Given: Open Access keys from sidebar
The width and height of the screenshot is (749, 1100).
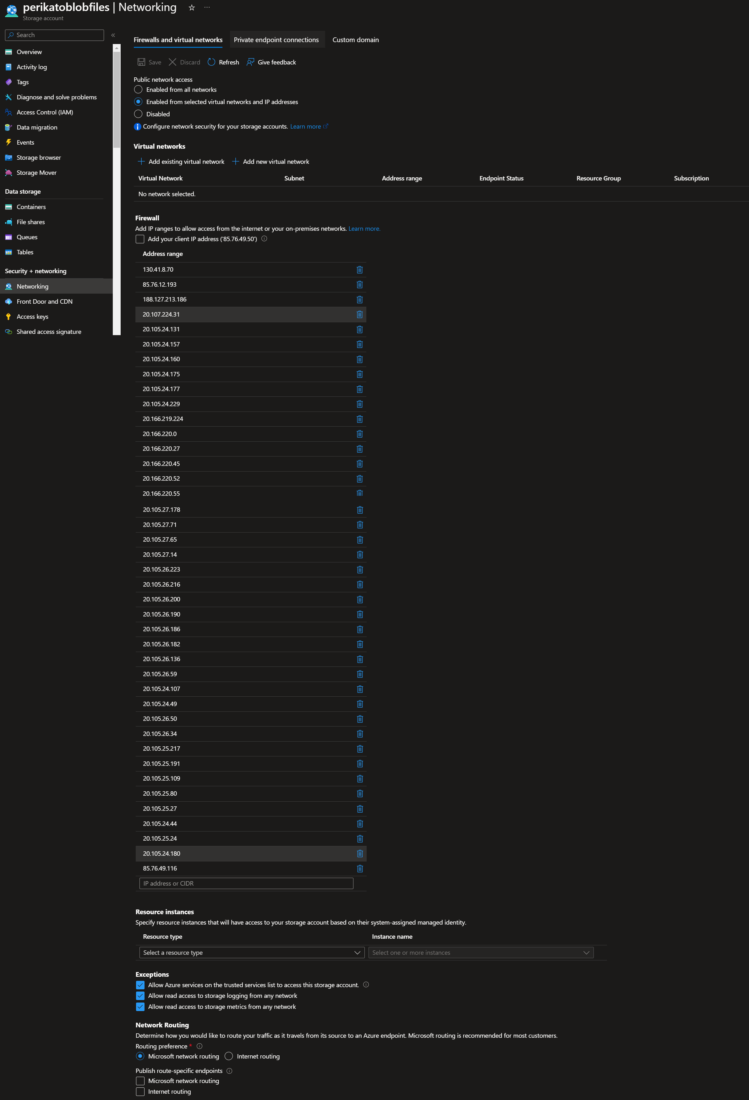Looking at the screenshot, I should click(32, 317).
